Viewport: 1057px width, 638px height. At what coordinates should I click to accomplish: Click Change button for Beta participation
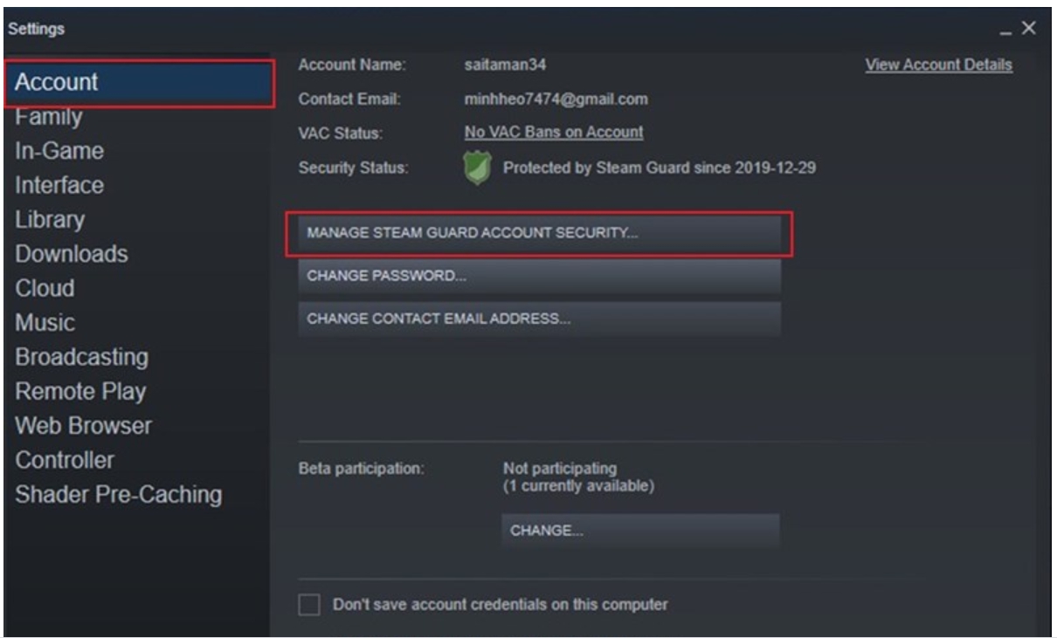click(639, 531)
